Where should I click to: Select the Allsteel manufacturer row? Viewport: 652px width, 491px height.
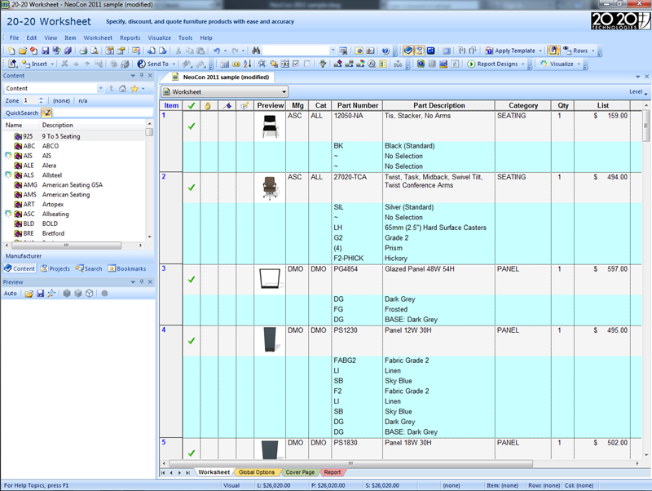tap(54, 175)
